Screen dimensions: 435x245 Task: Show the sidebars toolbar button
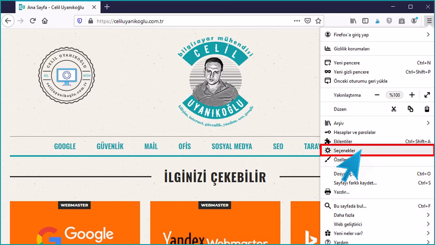tap(365, 21)
